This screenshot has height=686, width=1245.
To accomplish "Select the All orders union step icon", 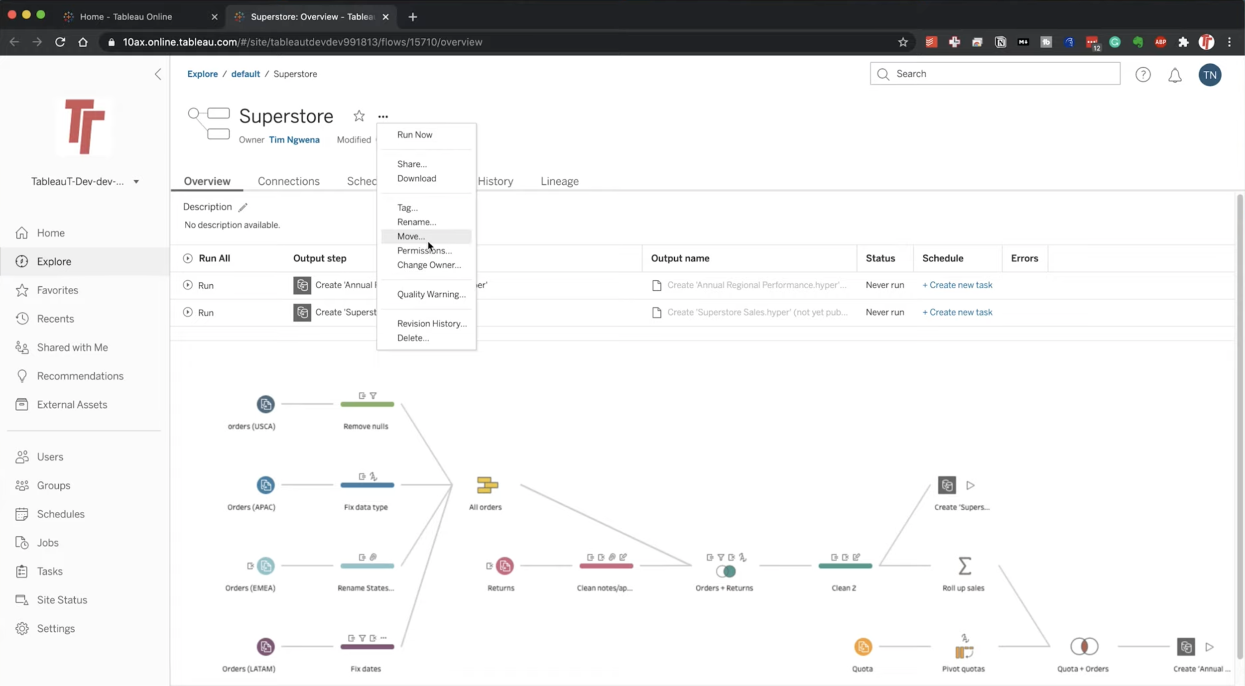I will [487, 485].
